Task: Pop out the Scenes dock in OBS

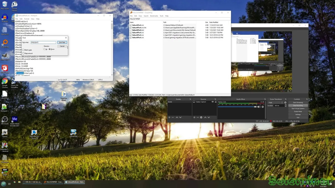Action: [x=190, y=99]
